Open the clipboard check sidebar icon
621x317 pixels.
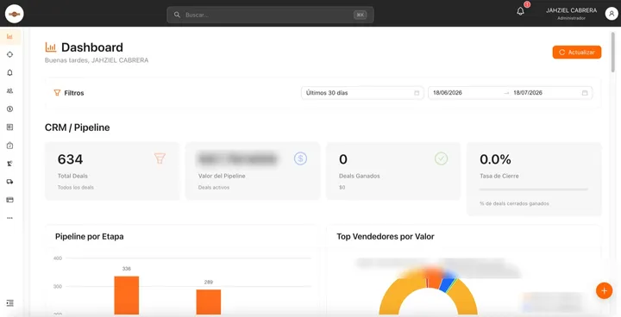pyautogui.click(x=9, y=146)
